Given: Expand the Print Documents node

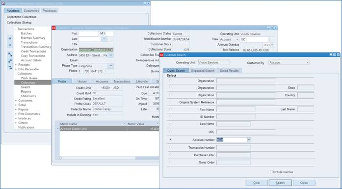Looking at the screenshot, I should click(x=16, y=114).
